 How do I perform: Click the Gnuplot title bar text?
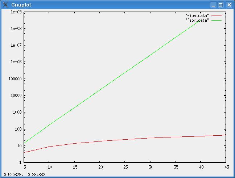21,5
